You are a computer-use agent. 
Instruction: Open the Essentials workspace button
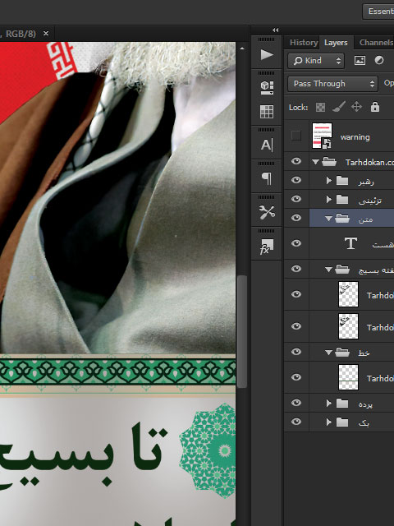pyautogui.click(x=378, y=11)
